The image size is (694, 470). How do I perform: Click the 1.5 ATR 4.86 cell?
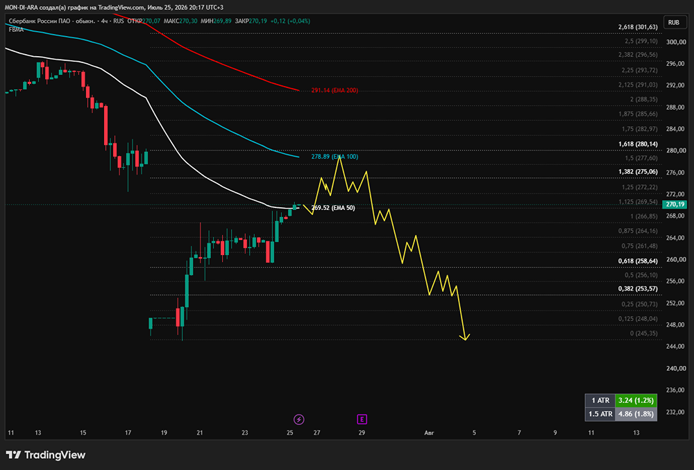(636, 414)
